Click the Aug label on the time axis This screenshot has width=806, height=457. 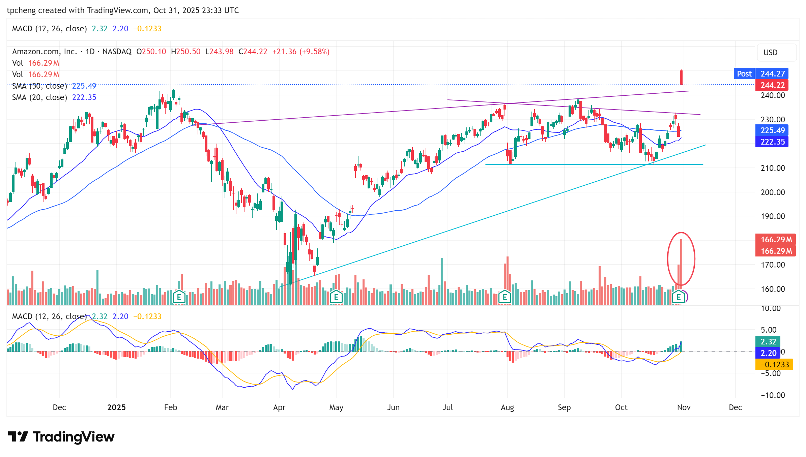click(x=507, y=407)
